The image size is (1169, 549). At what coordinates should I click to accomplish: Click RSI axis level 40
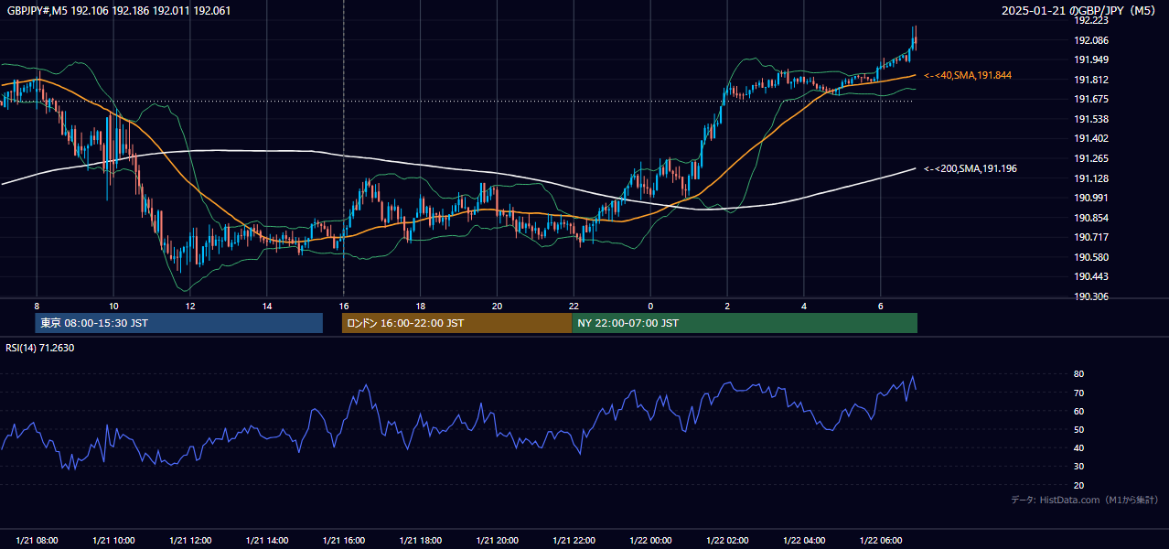pos(1079,447)
